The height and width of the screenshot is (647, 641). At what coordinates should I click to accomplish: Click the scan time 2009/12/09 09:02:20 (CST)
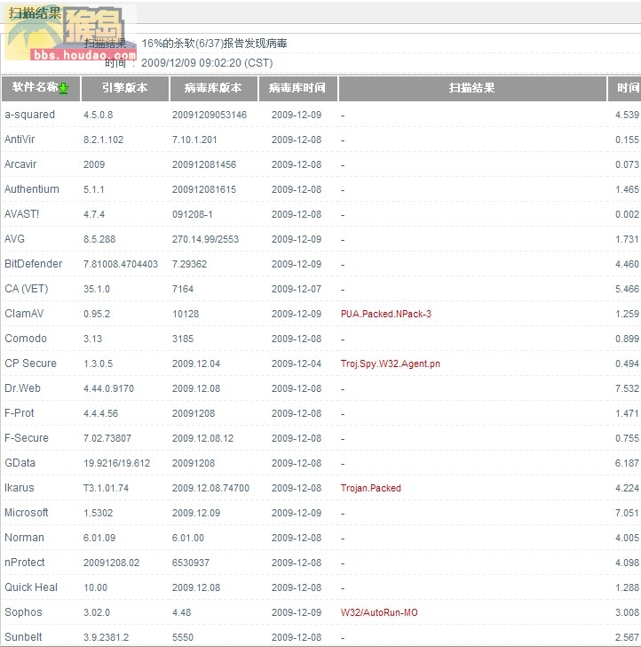[207, 63]
